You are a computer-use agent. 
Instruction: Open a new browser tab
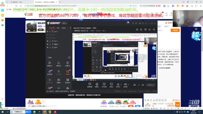60,2
